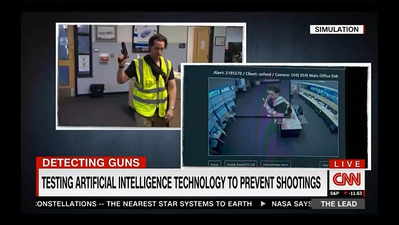Click the SIMULATION label

(337, 29)
